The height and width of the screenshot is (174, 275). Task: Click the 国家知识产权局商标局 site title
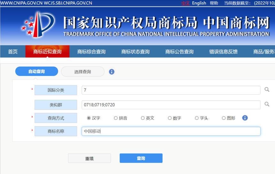point(130,23)
